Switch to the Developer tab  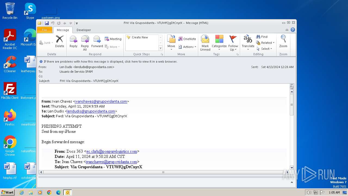click(x=84, y=30)
